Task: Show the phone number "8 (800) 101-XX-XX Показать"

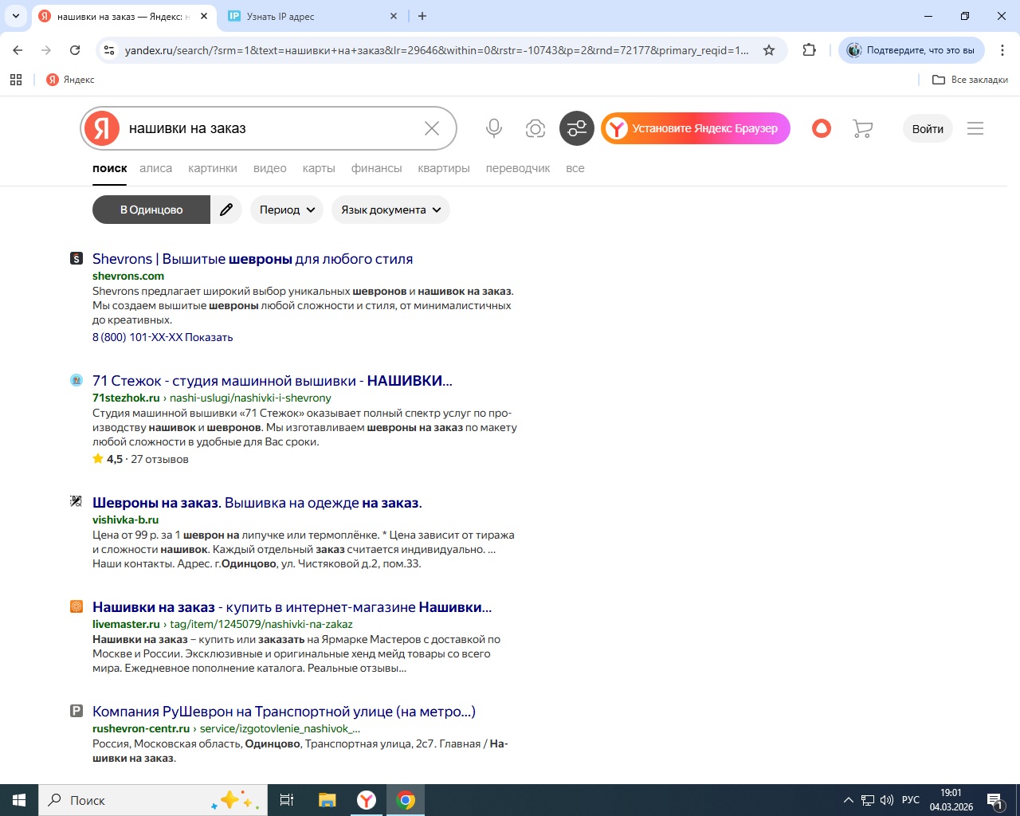Action: (163, 337)
